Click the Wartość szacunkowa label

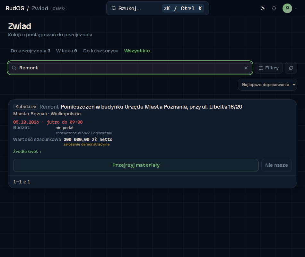(37, 139)
